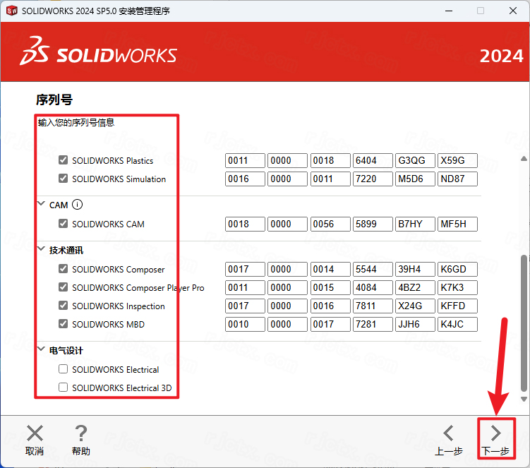Click the Cancel X icon (取消)

(x=35, y=433)
